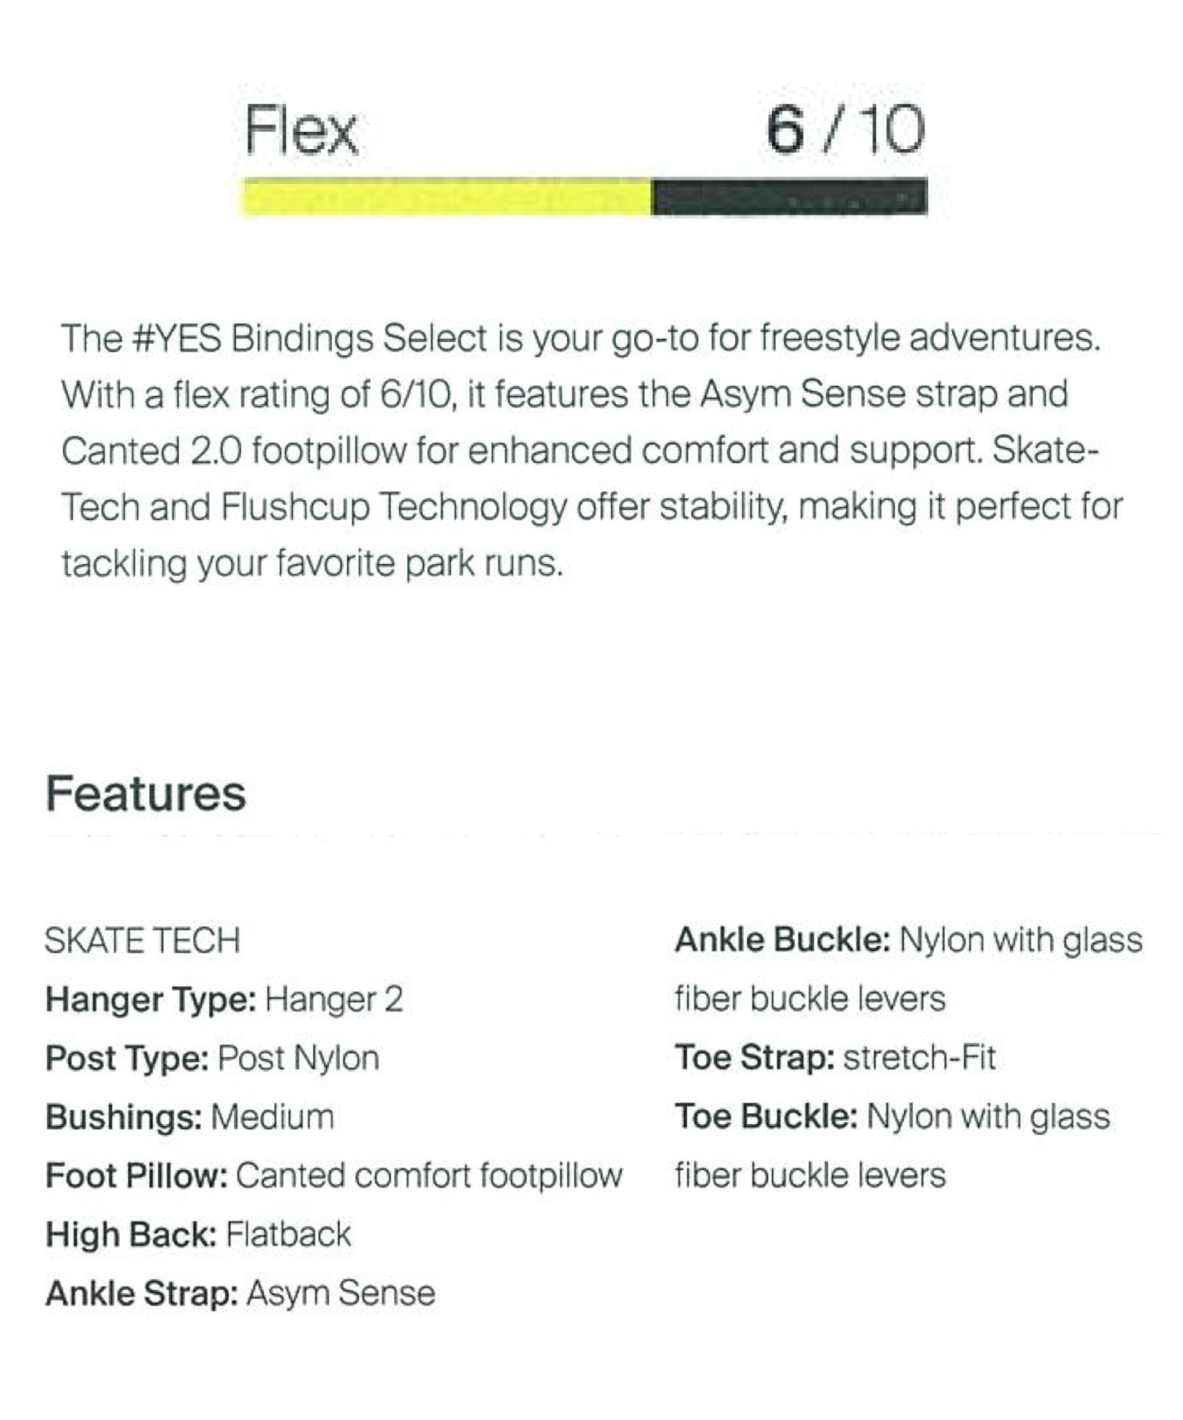
Task: Click the dark unfilled portion of flex bar
Action: tap(789, 196)
